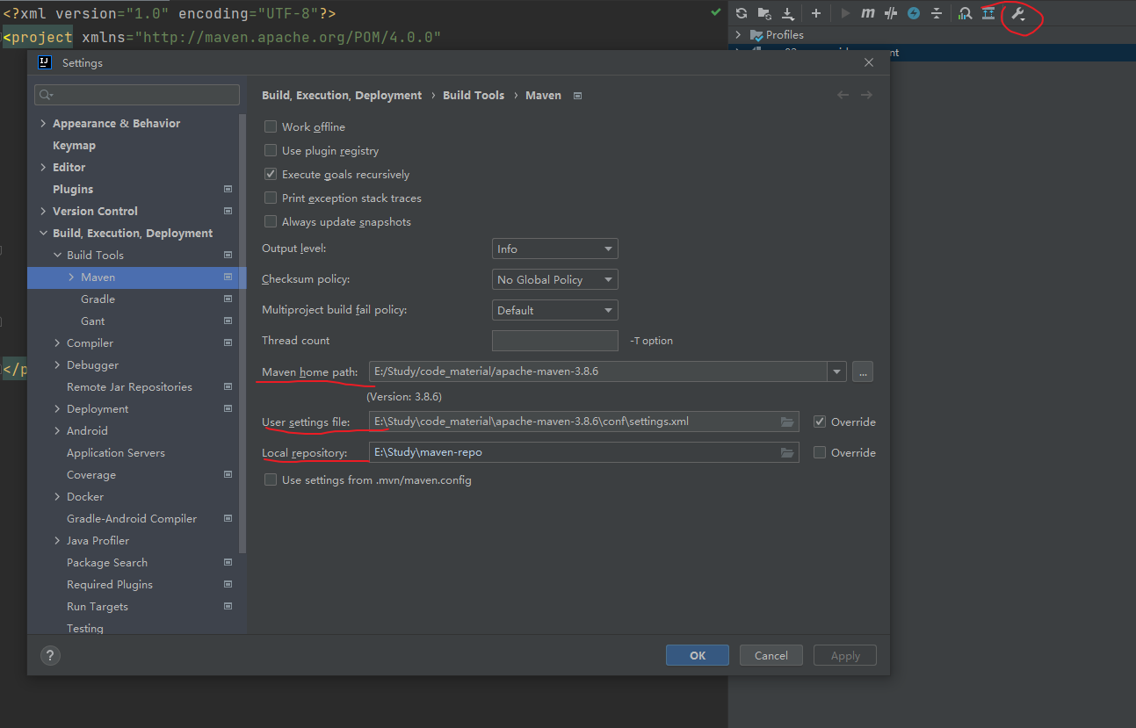
Task: Expand Maven tree node chevron
Action: point(72,278)
